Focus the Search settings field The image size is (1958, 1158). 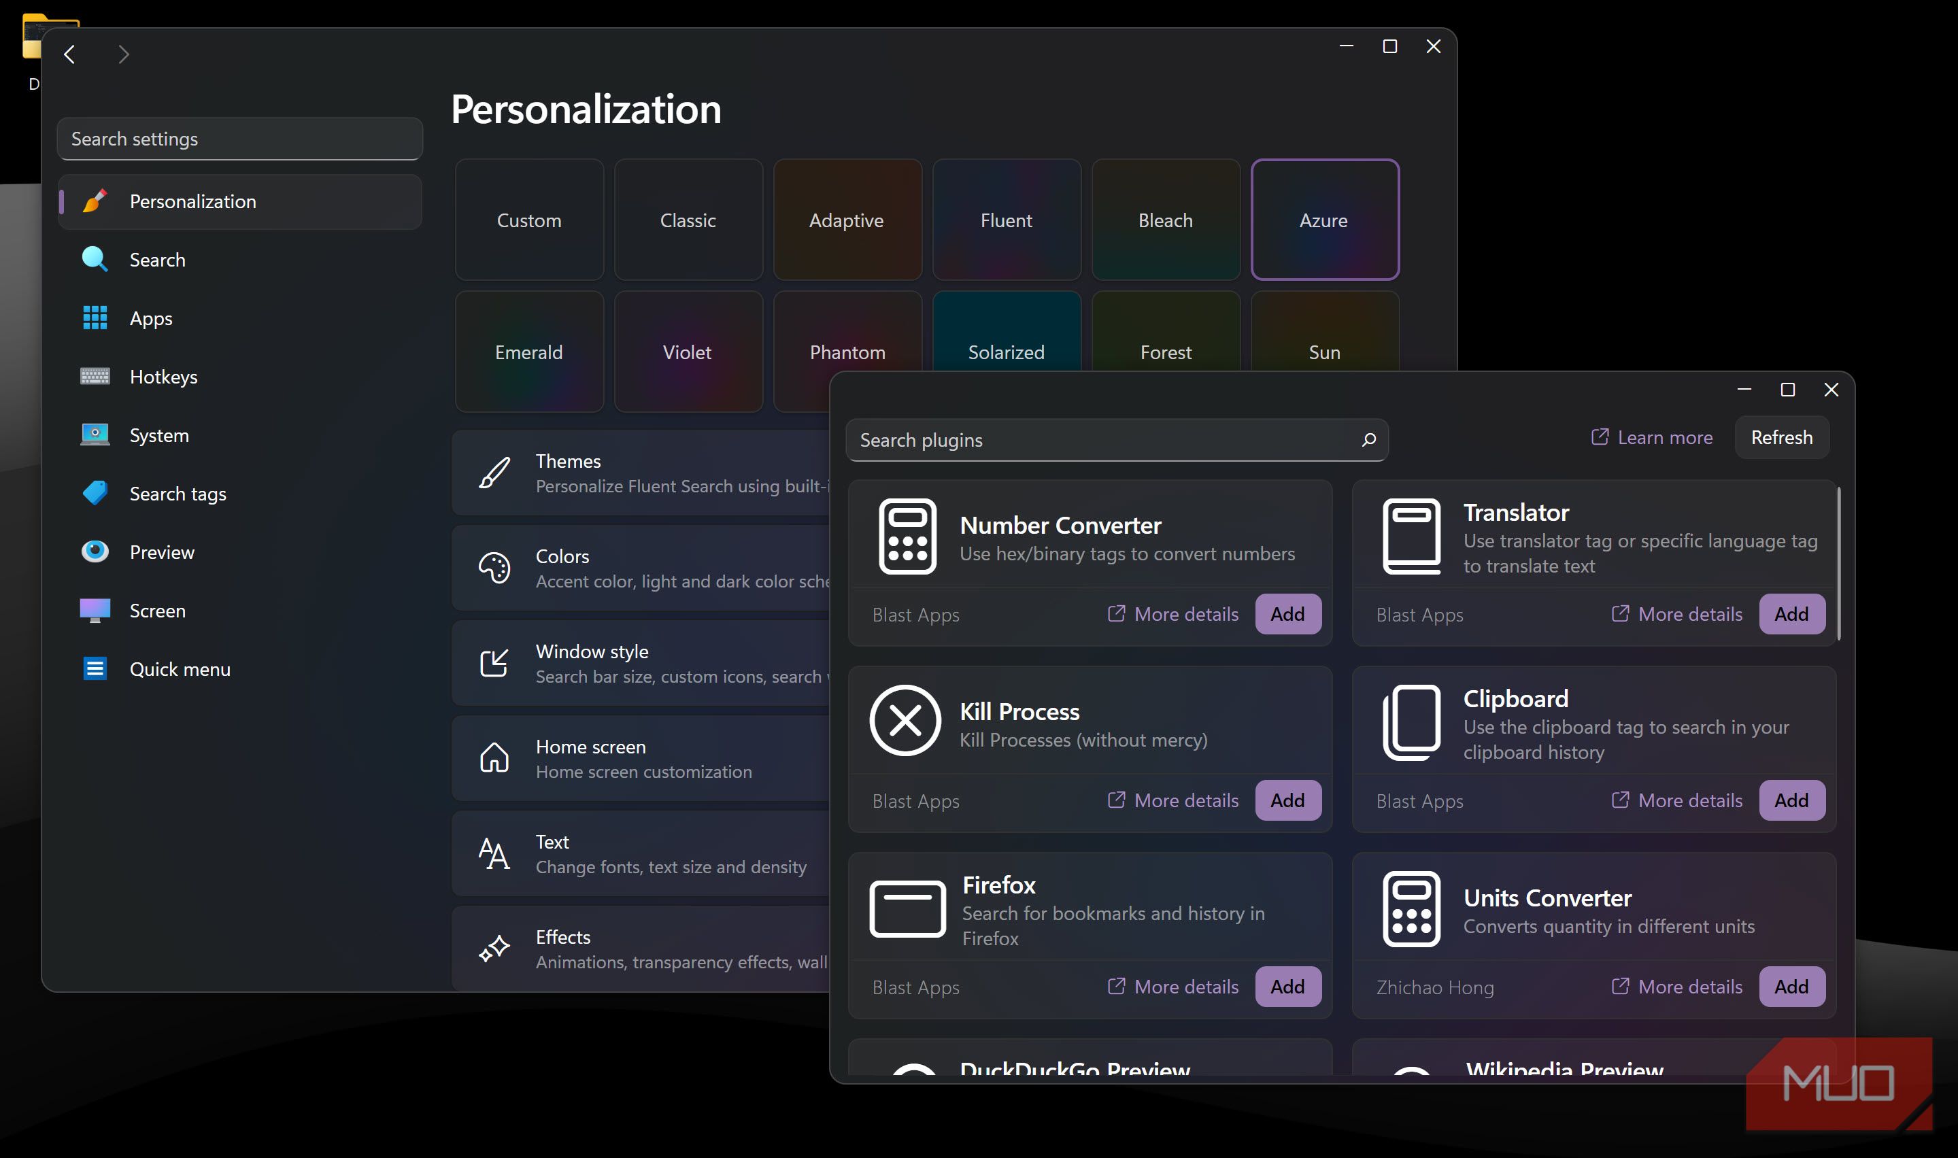(240, 139)
